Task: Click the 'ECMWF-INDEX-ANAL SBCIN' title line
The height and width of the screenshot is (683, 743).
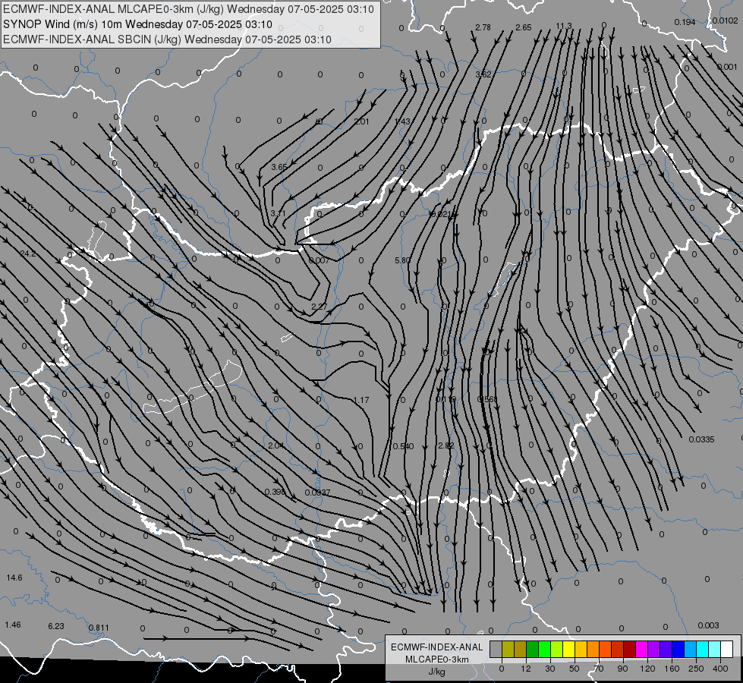Action: (x=167, y=39)
